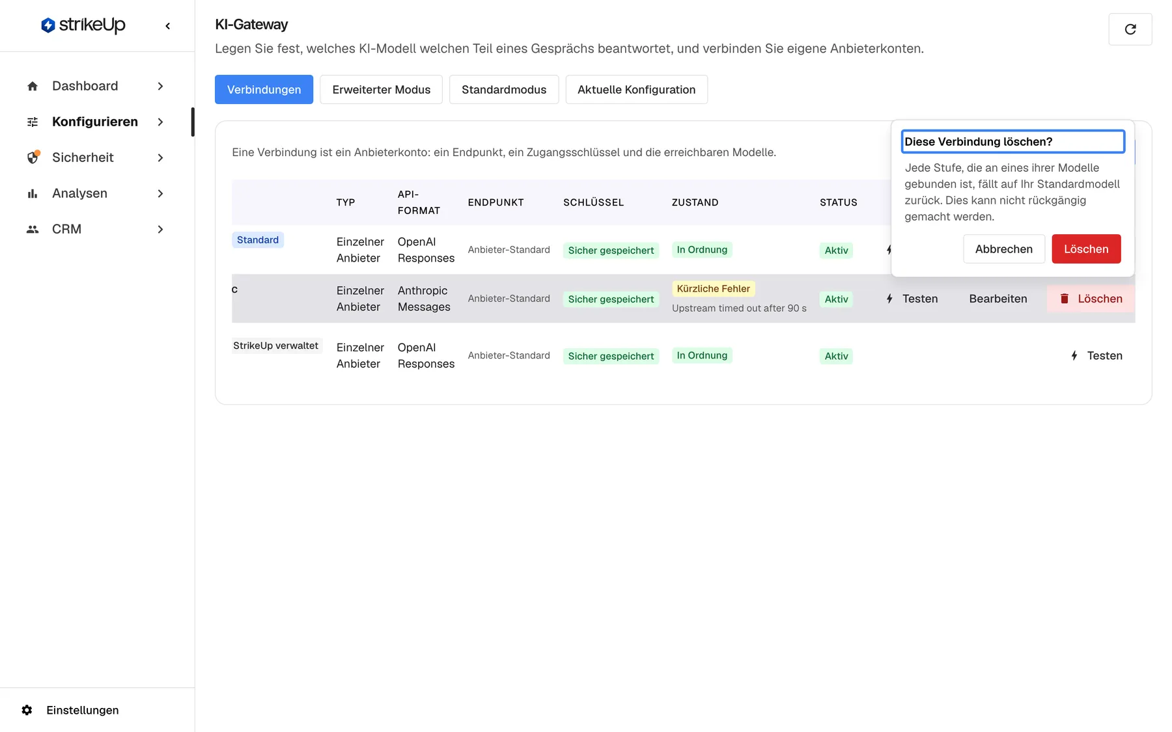
Task: Expand the CRM menu chevron
Action: (x=160, y=229)
